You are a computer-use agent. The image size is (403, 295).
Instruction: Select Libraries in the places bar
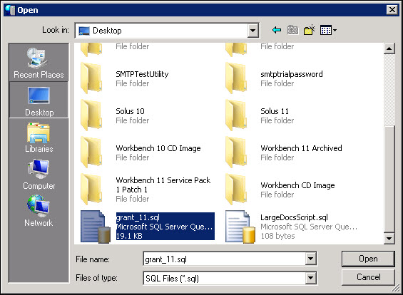tap(39, 138)
